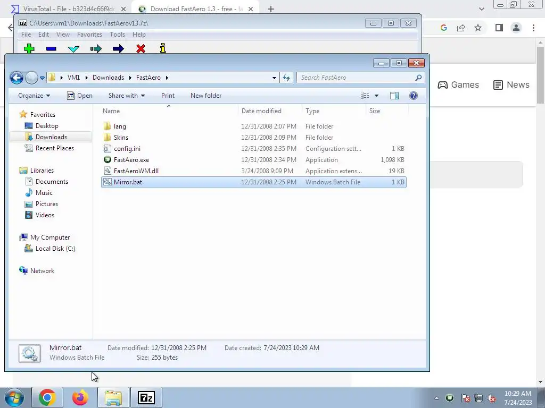
Task: Click the 7-Zip Copy arrow icon
Action: point(96,49)
